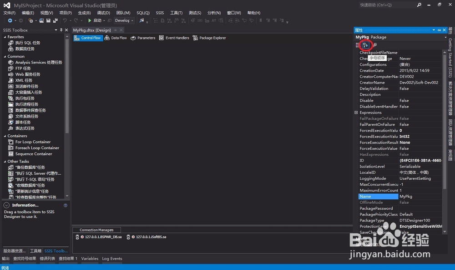Image resolution: width=455 pixels, height=270 pixels.
Task: Click the Undo toolbar icon
Action: coord(65,20)
